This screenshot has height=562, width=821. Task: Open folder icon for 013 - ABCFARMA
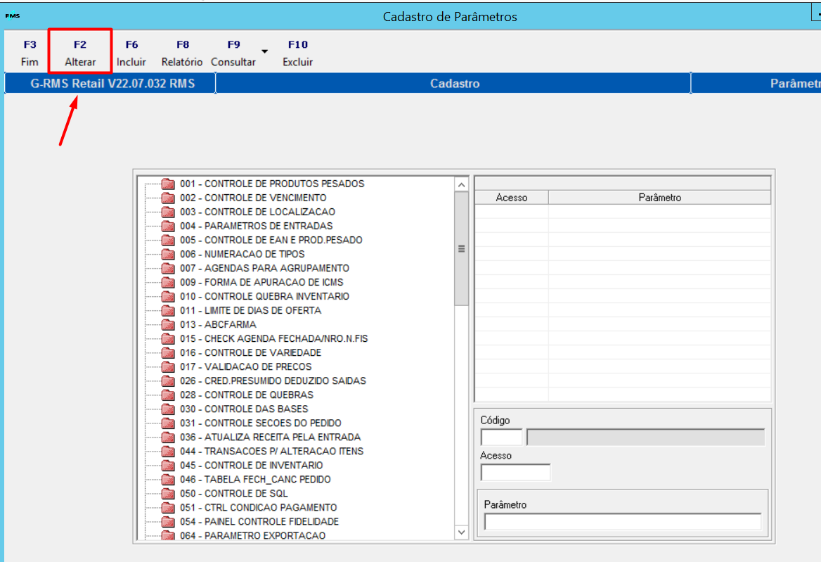coord(168,325)
